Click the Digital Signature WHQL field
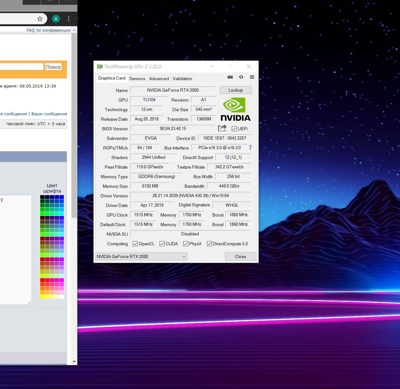 pos(232,205)
